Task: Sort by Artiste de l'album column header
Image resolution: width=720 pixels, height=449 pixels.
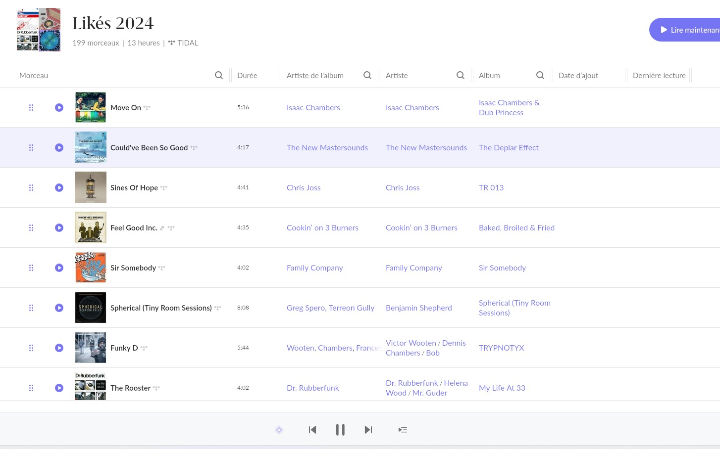Action: 315,75
